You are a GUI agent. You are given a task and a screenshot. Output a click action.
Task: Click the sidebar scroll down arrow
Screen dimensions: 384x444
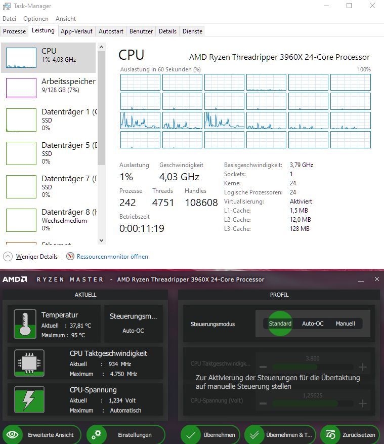102,240
